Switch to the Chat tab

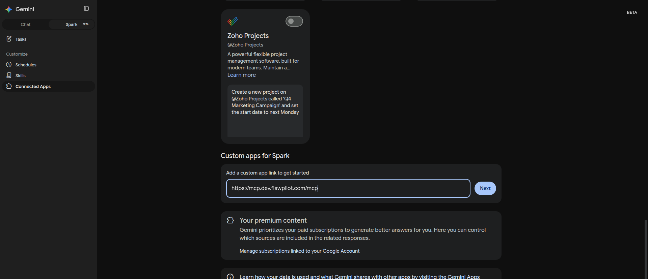26,24
